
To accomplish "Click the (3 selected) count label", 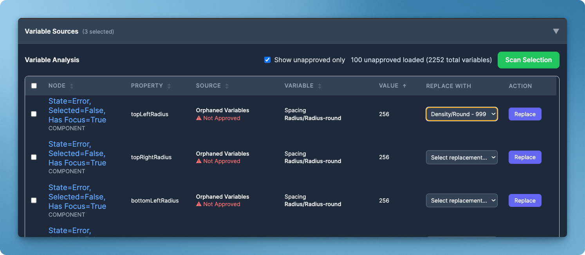I will (x=98, y=32).
